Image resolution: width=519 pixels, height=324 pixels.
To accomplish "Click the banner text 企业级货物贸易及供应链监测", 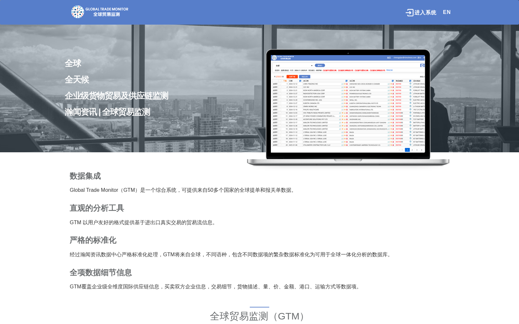I will [116, 96].
